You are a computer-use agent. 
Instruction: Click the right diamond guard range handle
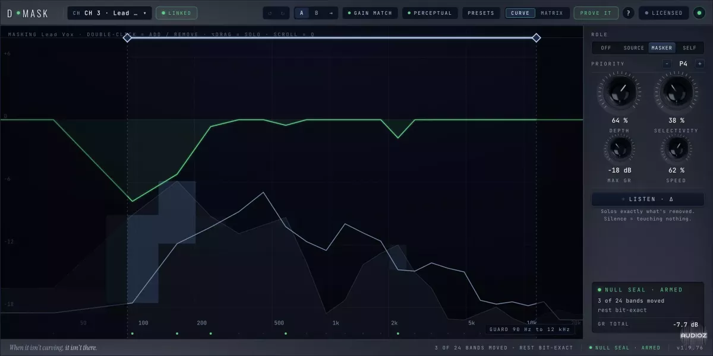click(537, 37)
